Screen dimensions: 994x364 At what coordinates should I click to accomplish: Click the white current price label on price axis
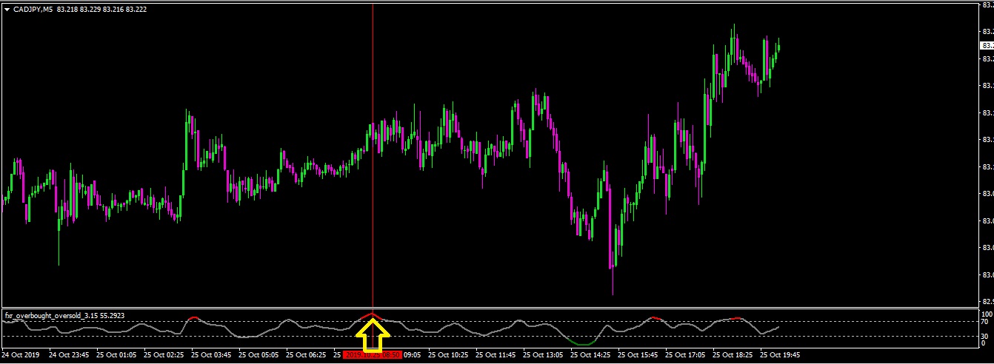tap(987, 45)
